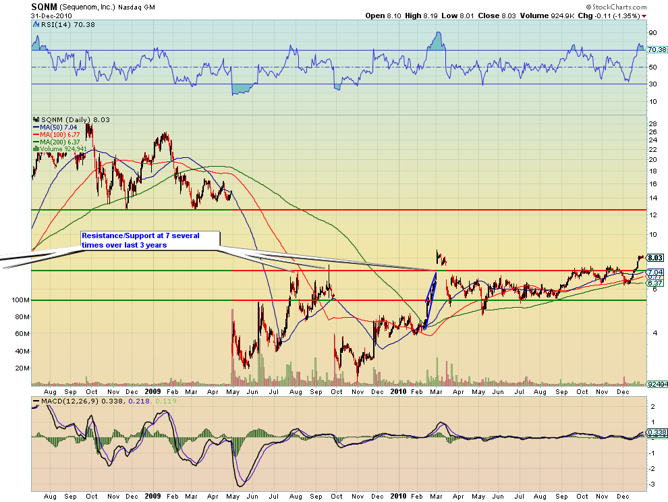The height and width of the screenshot is (502, 668).
Task: Click the 6.37 MA(200) price tag
Action: (655, 283)
